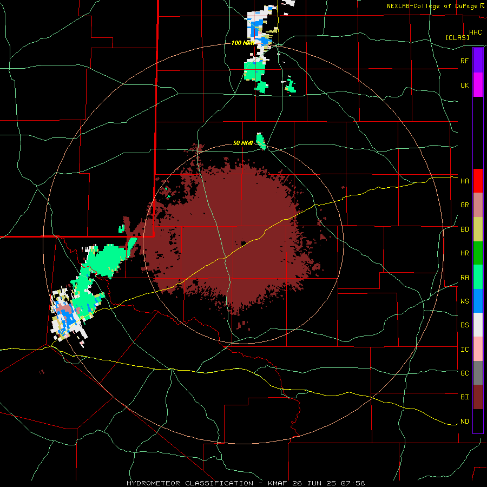The height and width of the screenshot is (487, 487).
Task: Click the small black hole inside brown echo
Action: pos(244,243)
